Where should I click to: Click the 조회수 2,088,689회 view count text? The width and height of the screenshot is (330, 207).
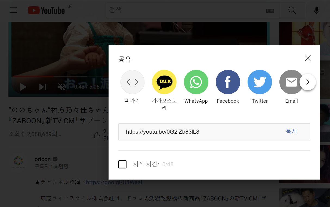35,134
